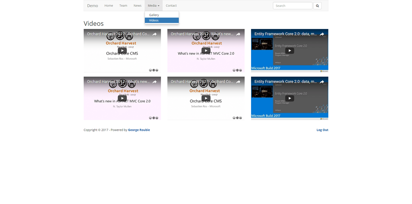Play top-row Entity Framework Core 2.0 video
Screen dimensions: 412x204
click(290, 51)
